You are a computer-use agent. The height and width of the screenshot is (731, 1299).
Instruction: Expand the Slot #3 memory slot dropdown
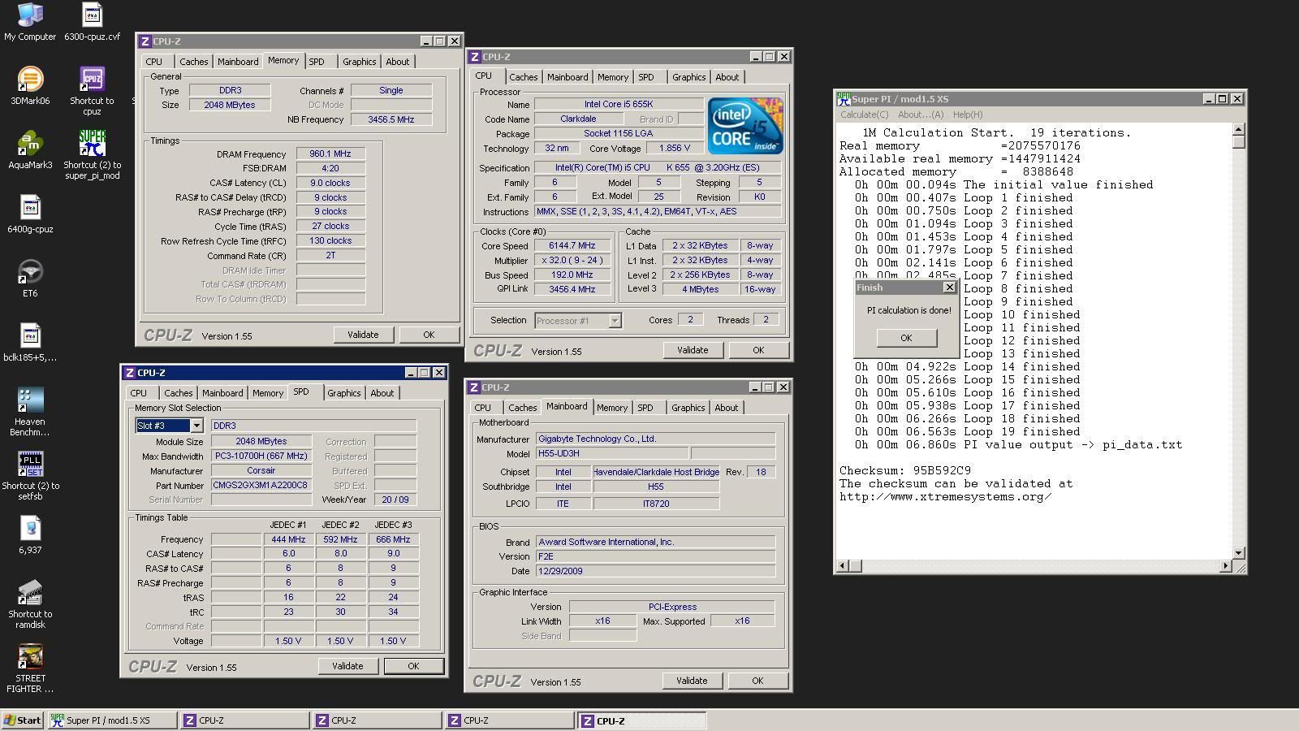tap(196, 426)
